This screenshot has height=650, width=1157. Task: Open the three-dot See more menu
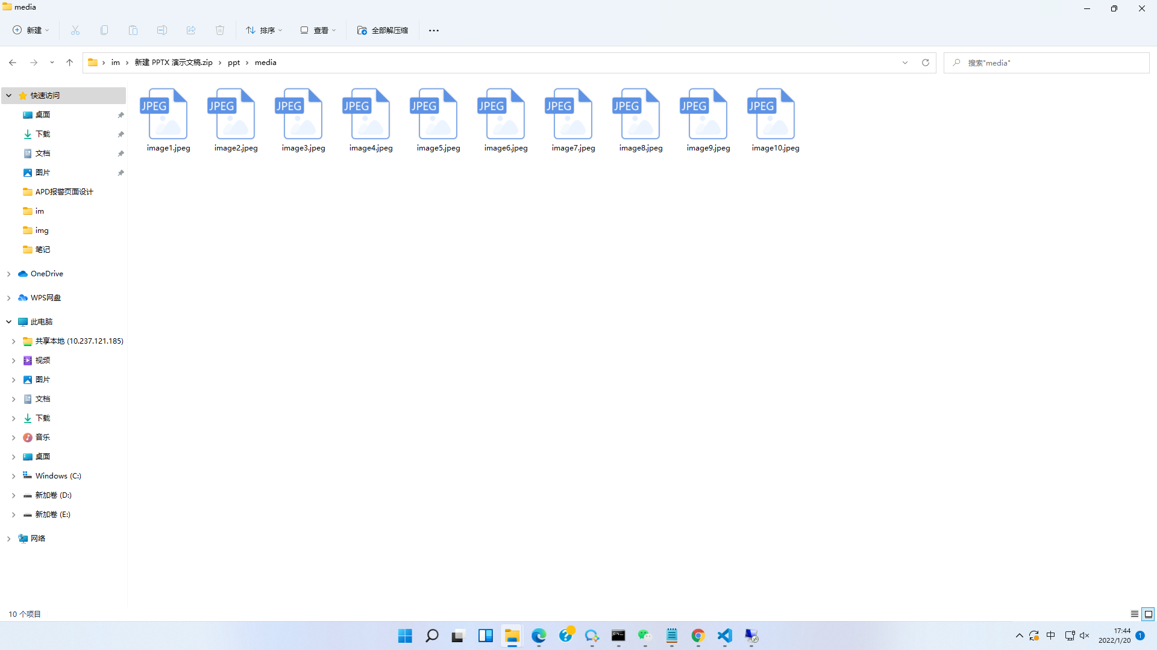coord(434,30)
